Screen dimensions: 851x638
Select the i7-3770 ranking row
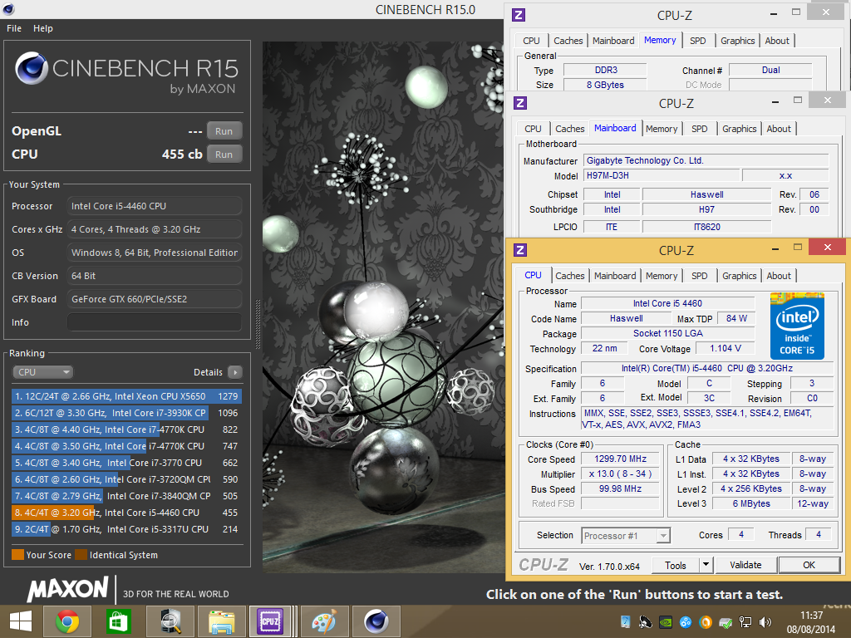126,463
